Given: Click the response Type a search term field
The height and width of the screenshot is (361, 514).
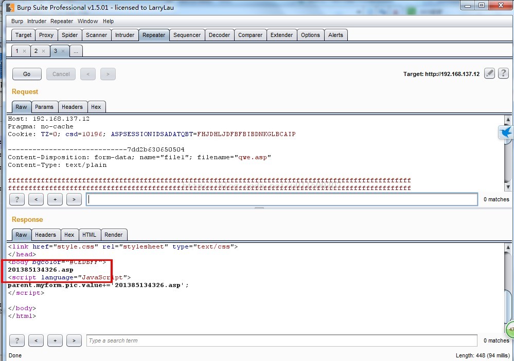Looking at the screenshot, I should (x=282, y=340).
